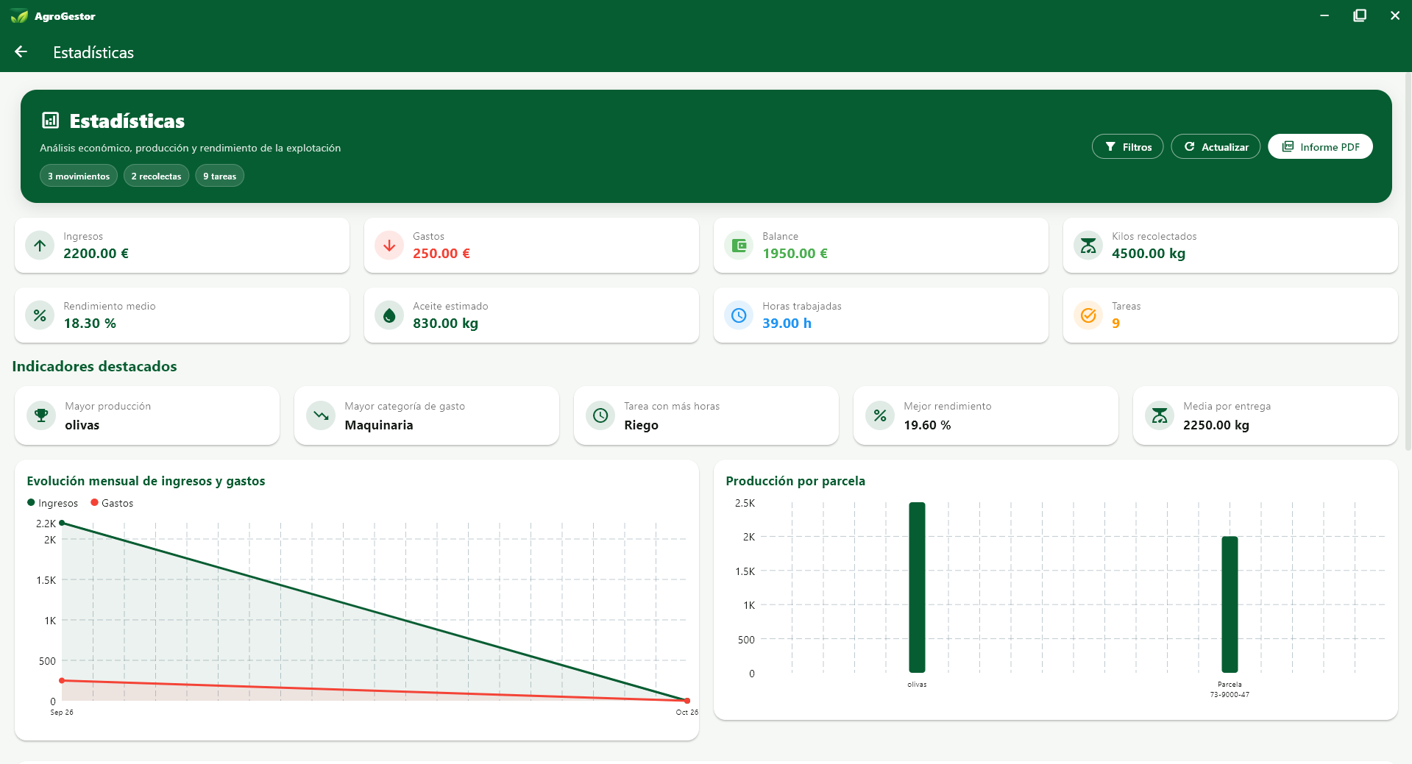Click the 2250.00 kg media value
This screenshot has width=1412, height=764.
coord(1216,425)
